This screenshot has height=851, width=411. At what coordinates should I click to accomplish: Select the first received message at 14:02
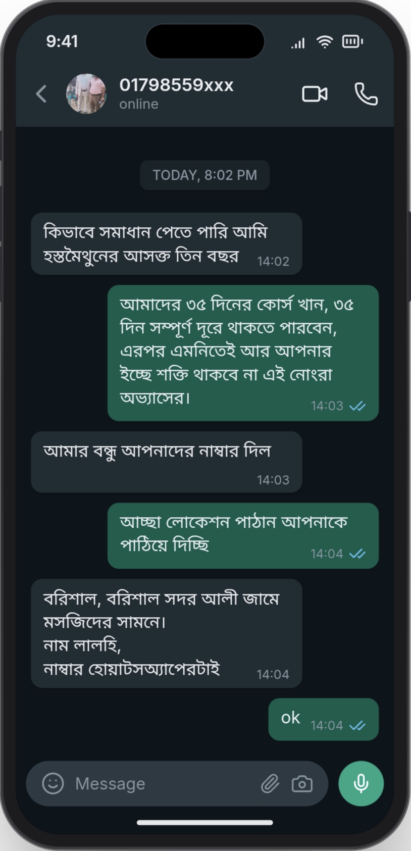pos(166,243)
